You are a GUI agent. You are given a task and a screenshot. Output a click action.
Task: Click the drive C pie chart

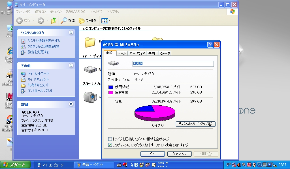point(155,113)
